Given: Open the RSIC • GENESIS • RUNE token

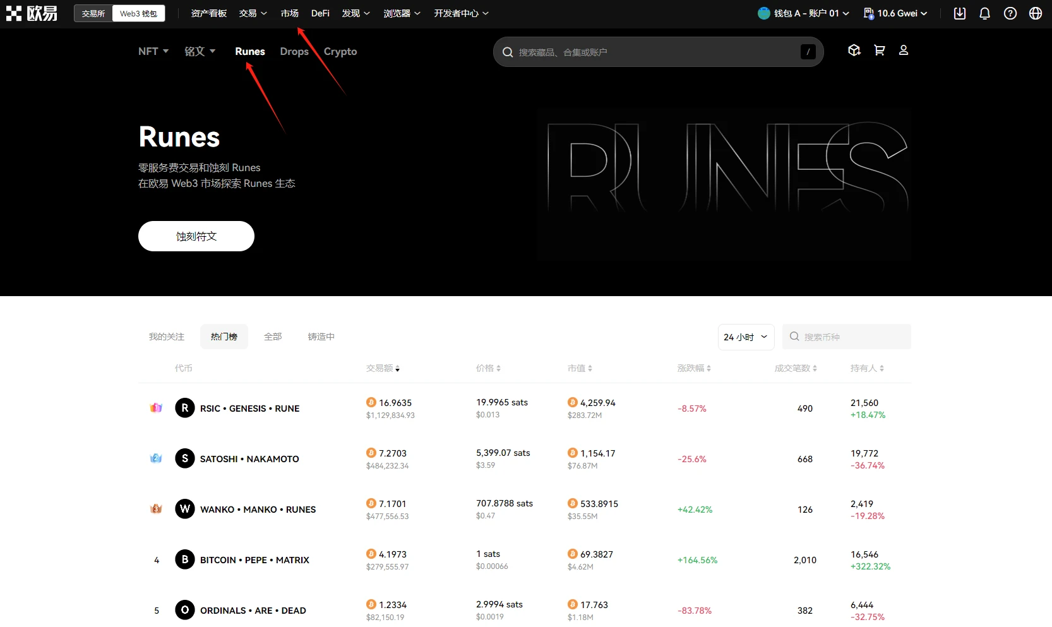Looking at the screenshot, I should pyautogui.click(x=249, y=409).
